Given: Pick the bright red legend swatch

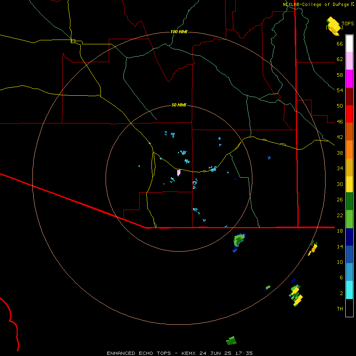Looking at the screenshot, I should click(349, 114).
